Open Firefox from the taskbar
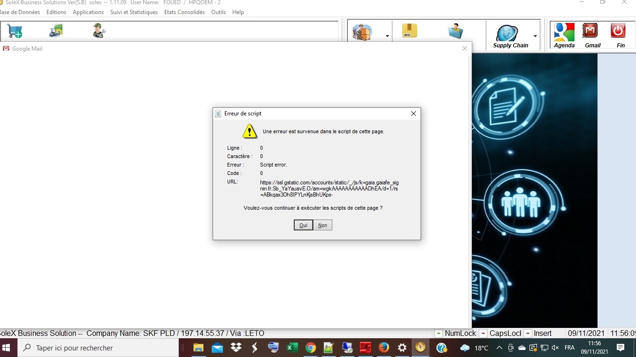 click(x=384, y=348)
